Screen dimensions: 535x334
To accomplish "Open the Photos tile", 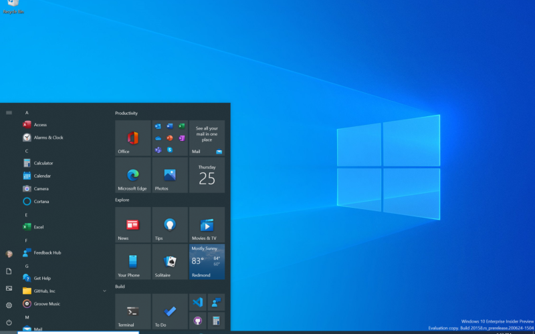I will [170, 175].
